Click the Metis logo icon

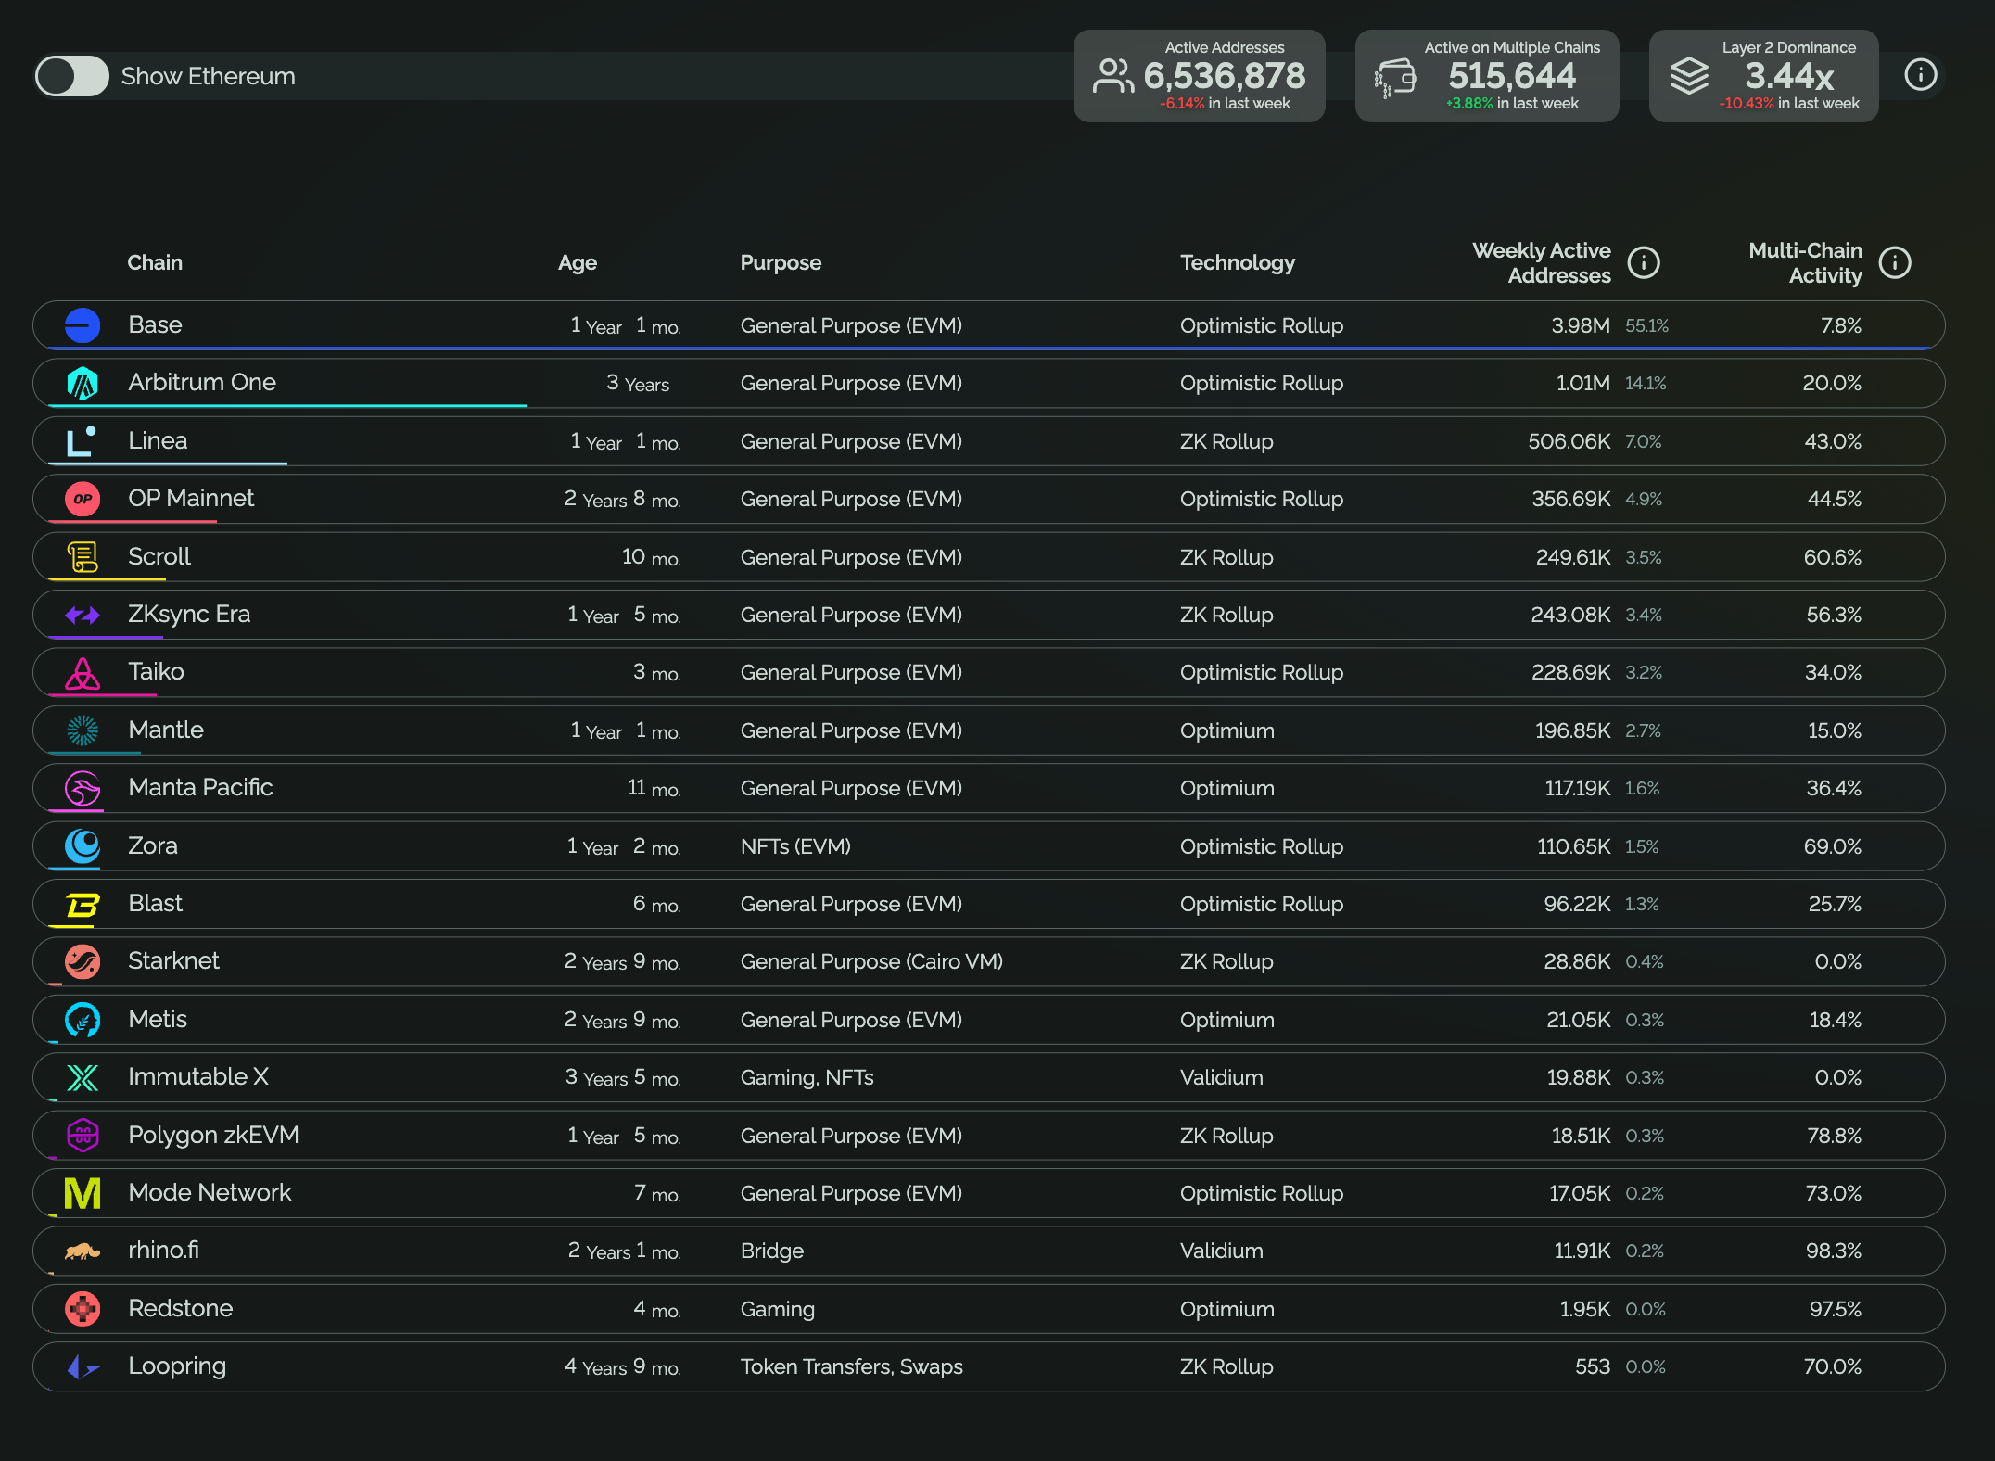coord(83,1020)
